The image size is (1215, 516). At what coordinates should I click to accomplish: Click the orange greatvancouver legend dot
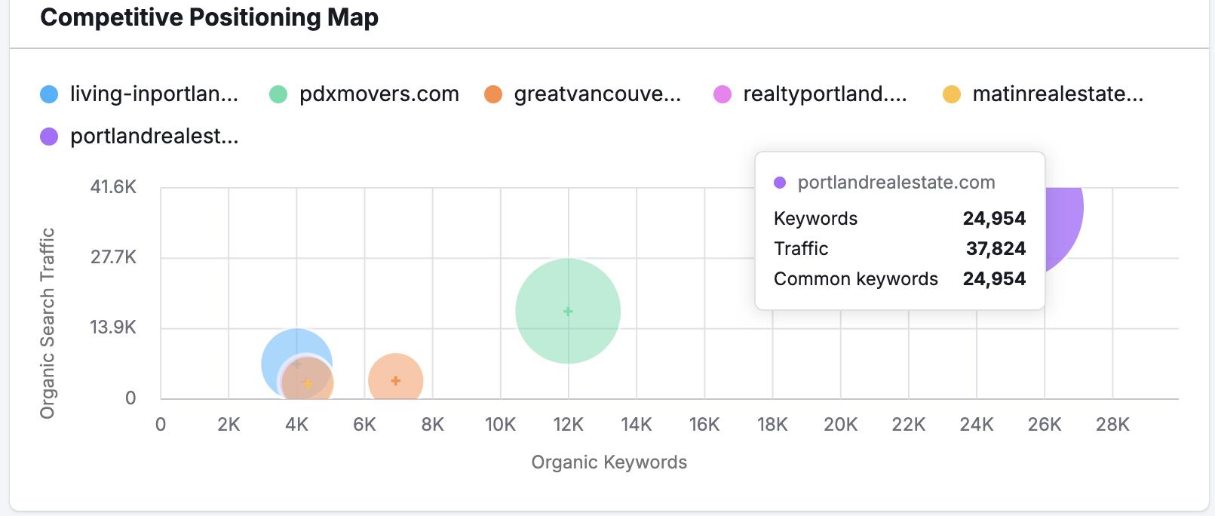(493, 94)
